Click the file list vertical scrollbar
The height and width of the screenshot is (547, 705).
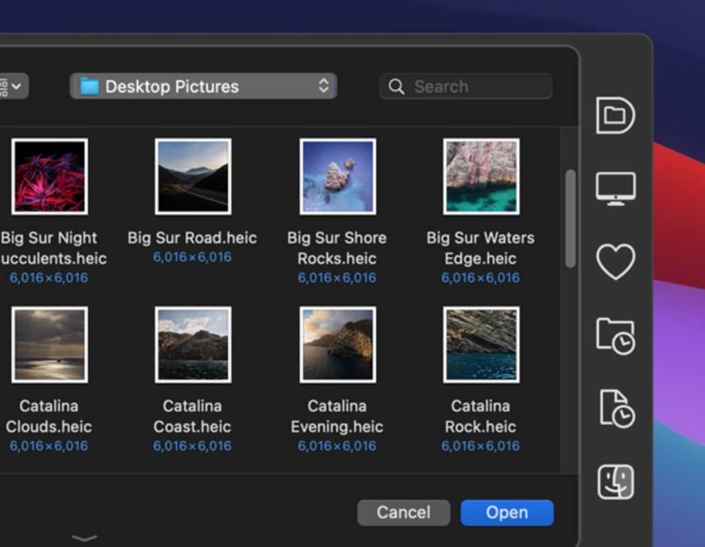(x=570, y=218)
